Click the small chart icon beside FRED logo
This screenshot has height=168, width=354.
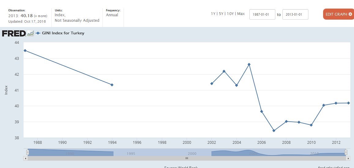30,33
